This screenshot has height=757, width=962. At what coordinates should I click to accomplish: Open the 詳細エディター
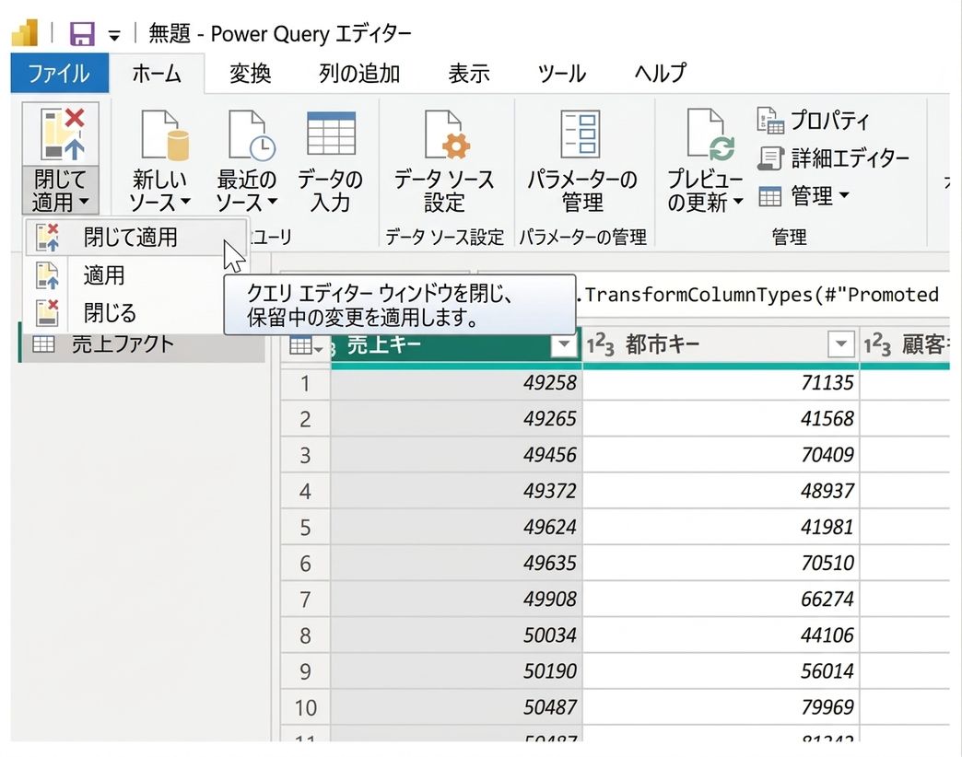click(x=834, y=158)
